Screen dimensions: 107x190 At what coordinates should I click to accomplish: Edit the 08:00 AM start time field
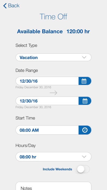click(x=47, y=130)
